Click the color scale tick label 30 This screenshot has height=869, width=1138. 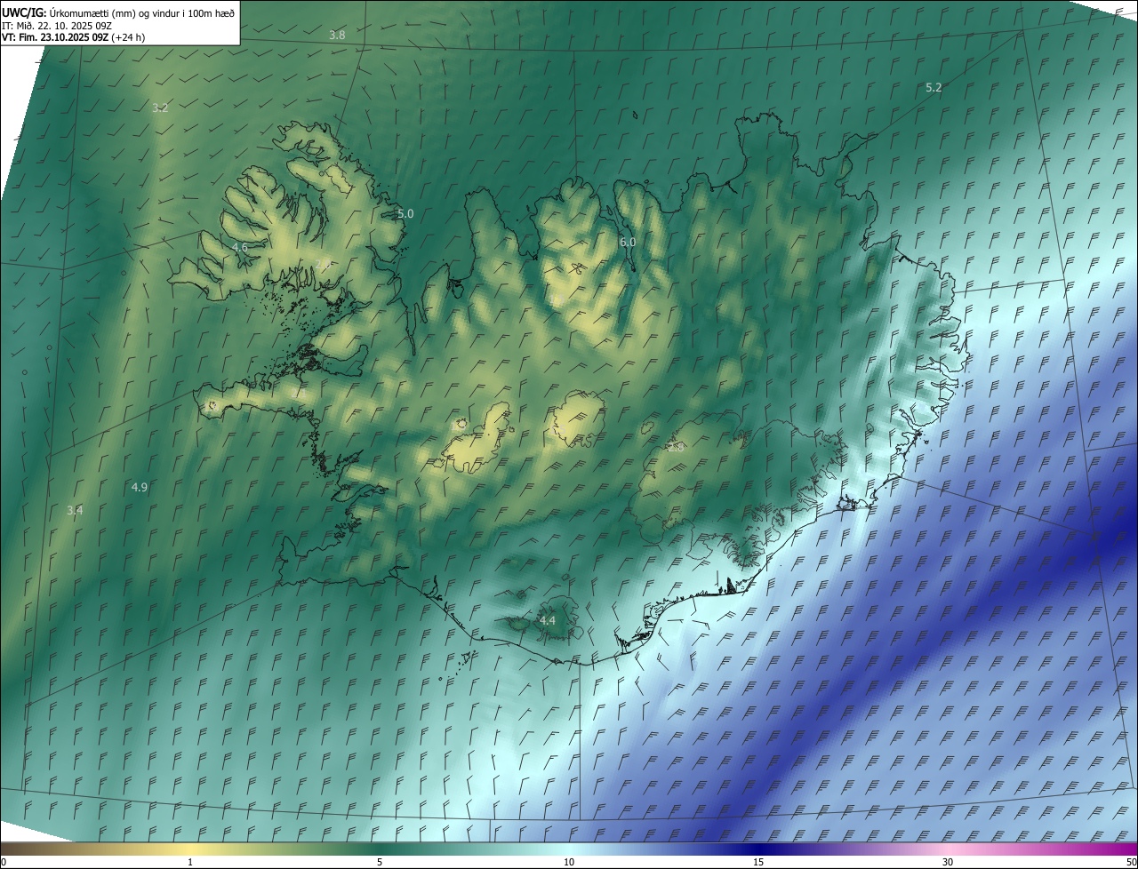click(948, 862)
